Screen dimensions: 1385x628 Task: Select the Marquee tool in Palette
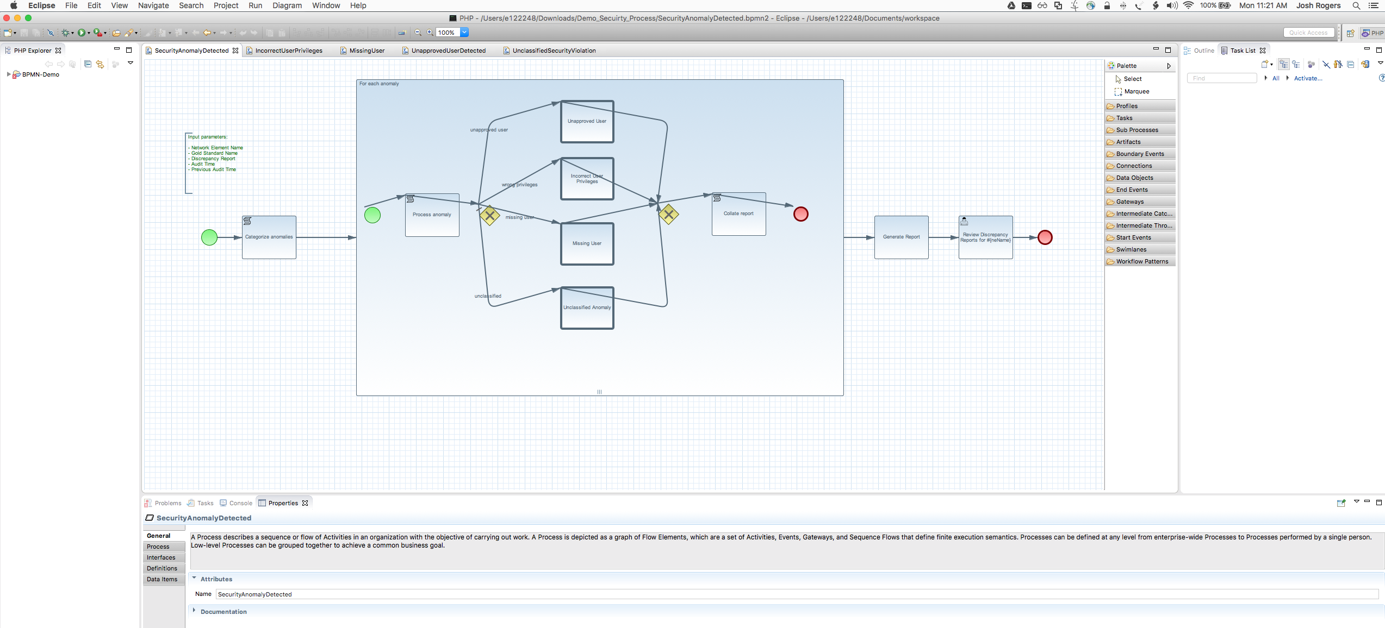1132,91
